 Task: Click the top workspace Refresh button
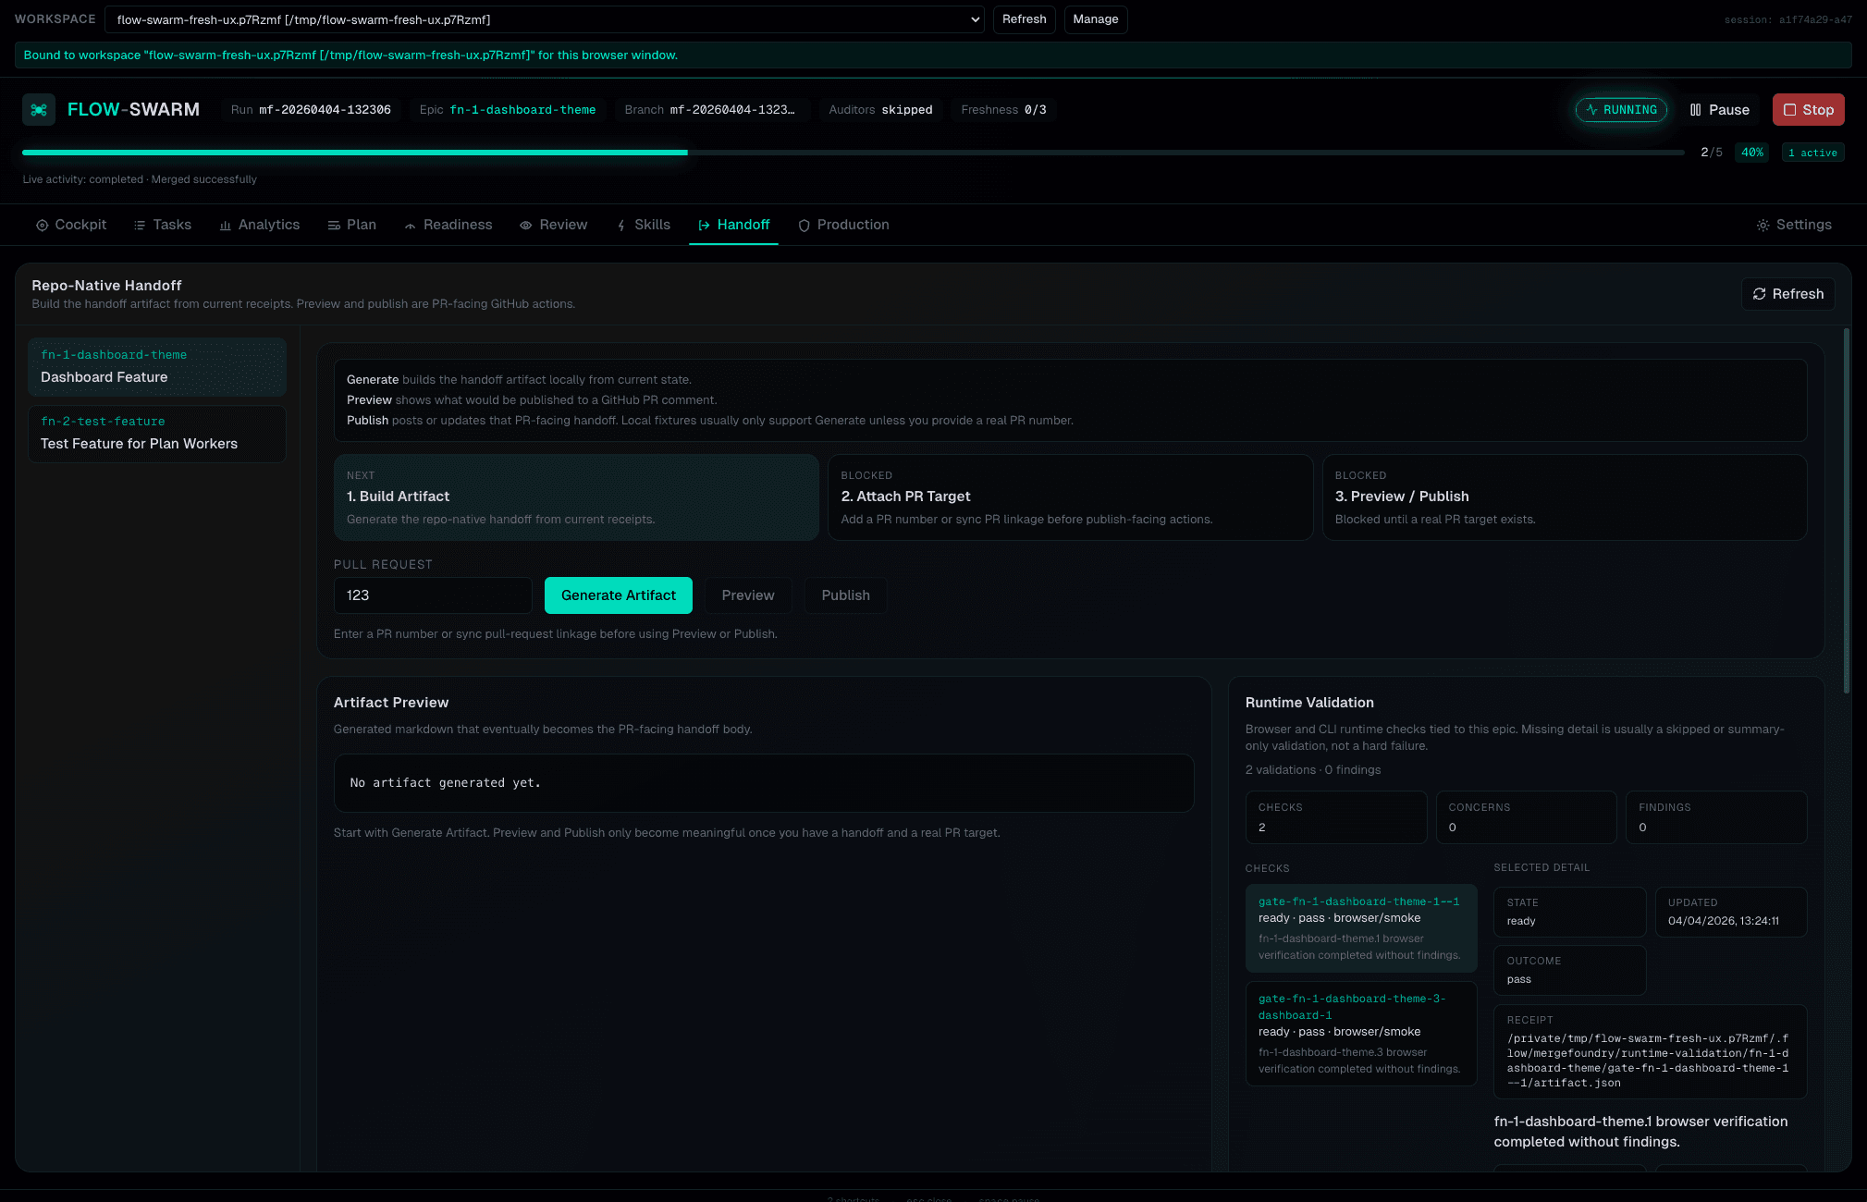1024,19
